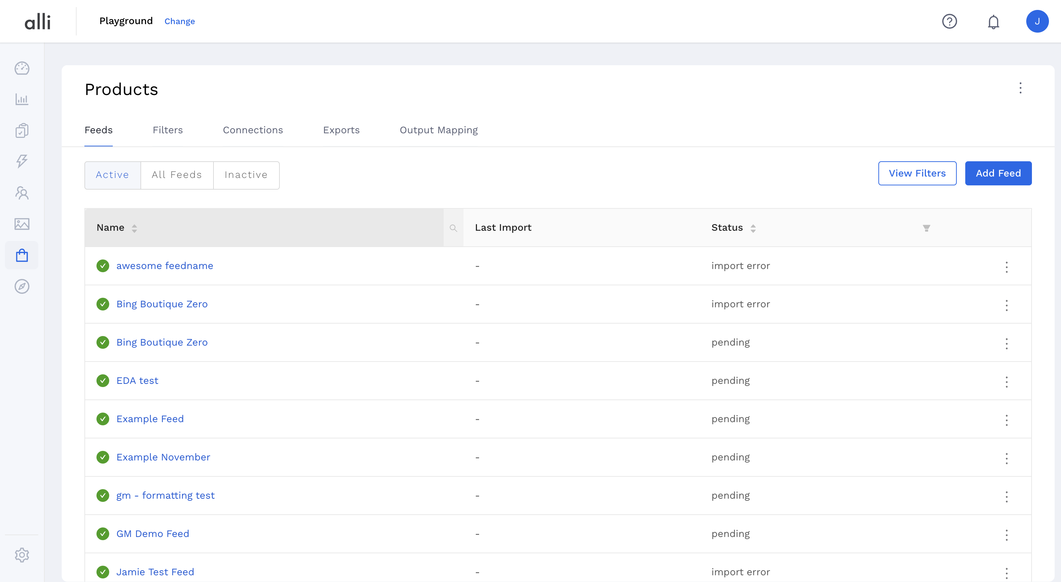
Task: Open row menu for awesome feedname
Action: 1006,267
